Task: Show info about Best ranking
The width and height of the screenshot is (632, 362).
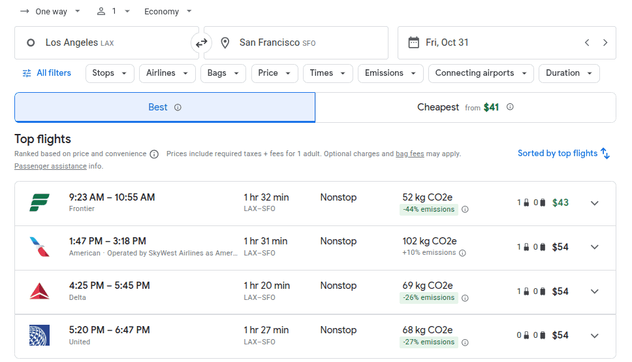Action: 178,107
